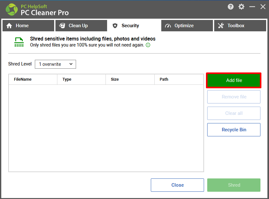
Task: Click the 'PC Cleaner Pro' title text
Action: (x=45, y=13)
